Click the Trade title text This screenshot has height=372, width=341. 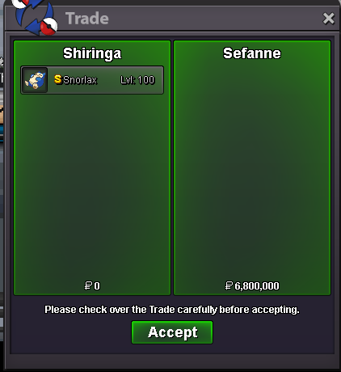(87, 19)
